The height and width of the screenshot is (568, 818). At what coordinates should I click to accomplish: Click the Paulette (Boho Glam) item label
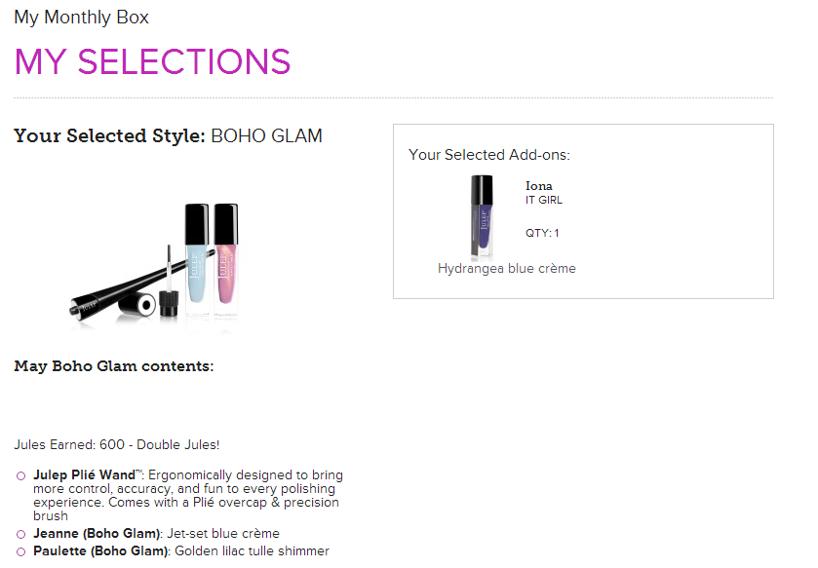click(100, 550)
